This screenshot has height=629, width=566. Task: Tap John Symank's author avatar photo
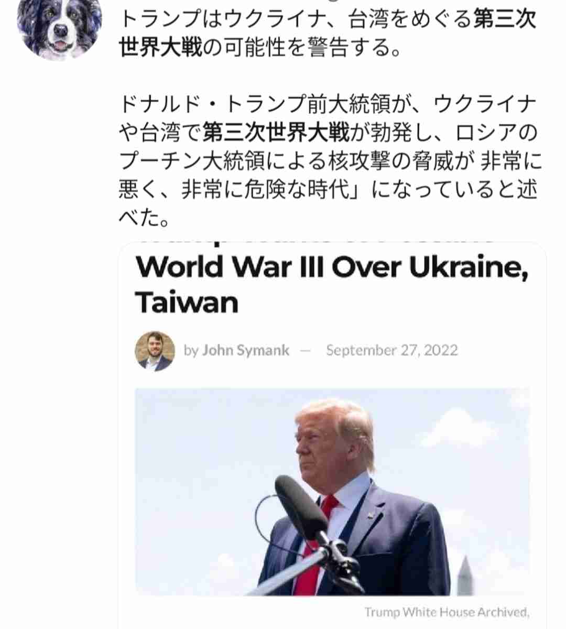click(x=155, y=351)
